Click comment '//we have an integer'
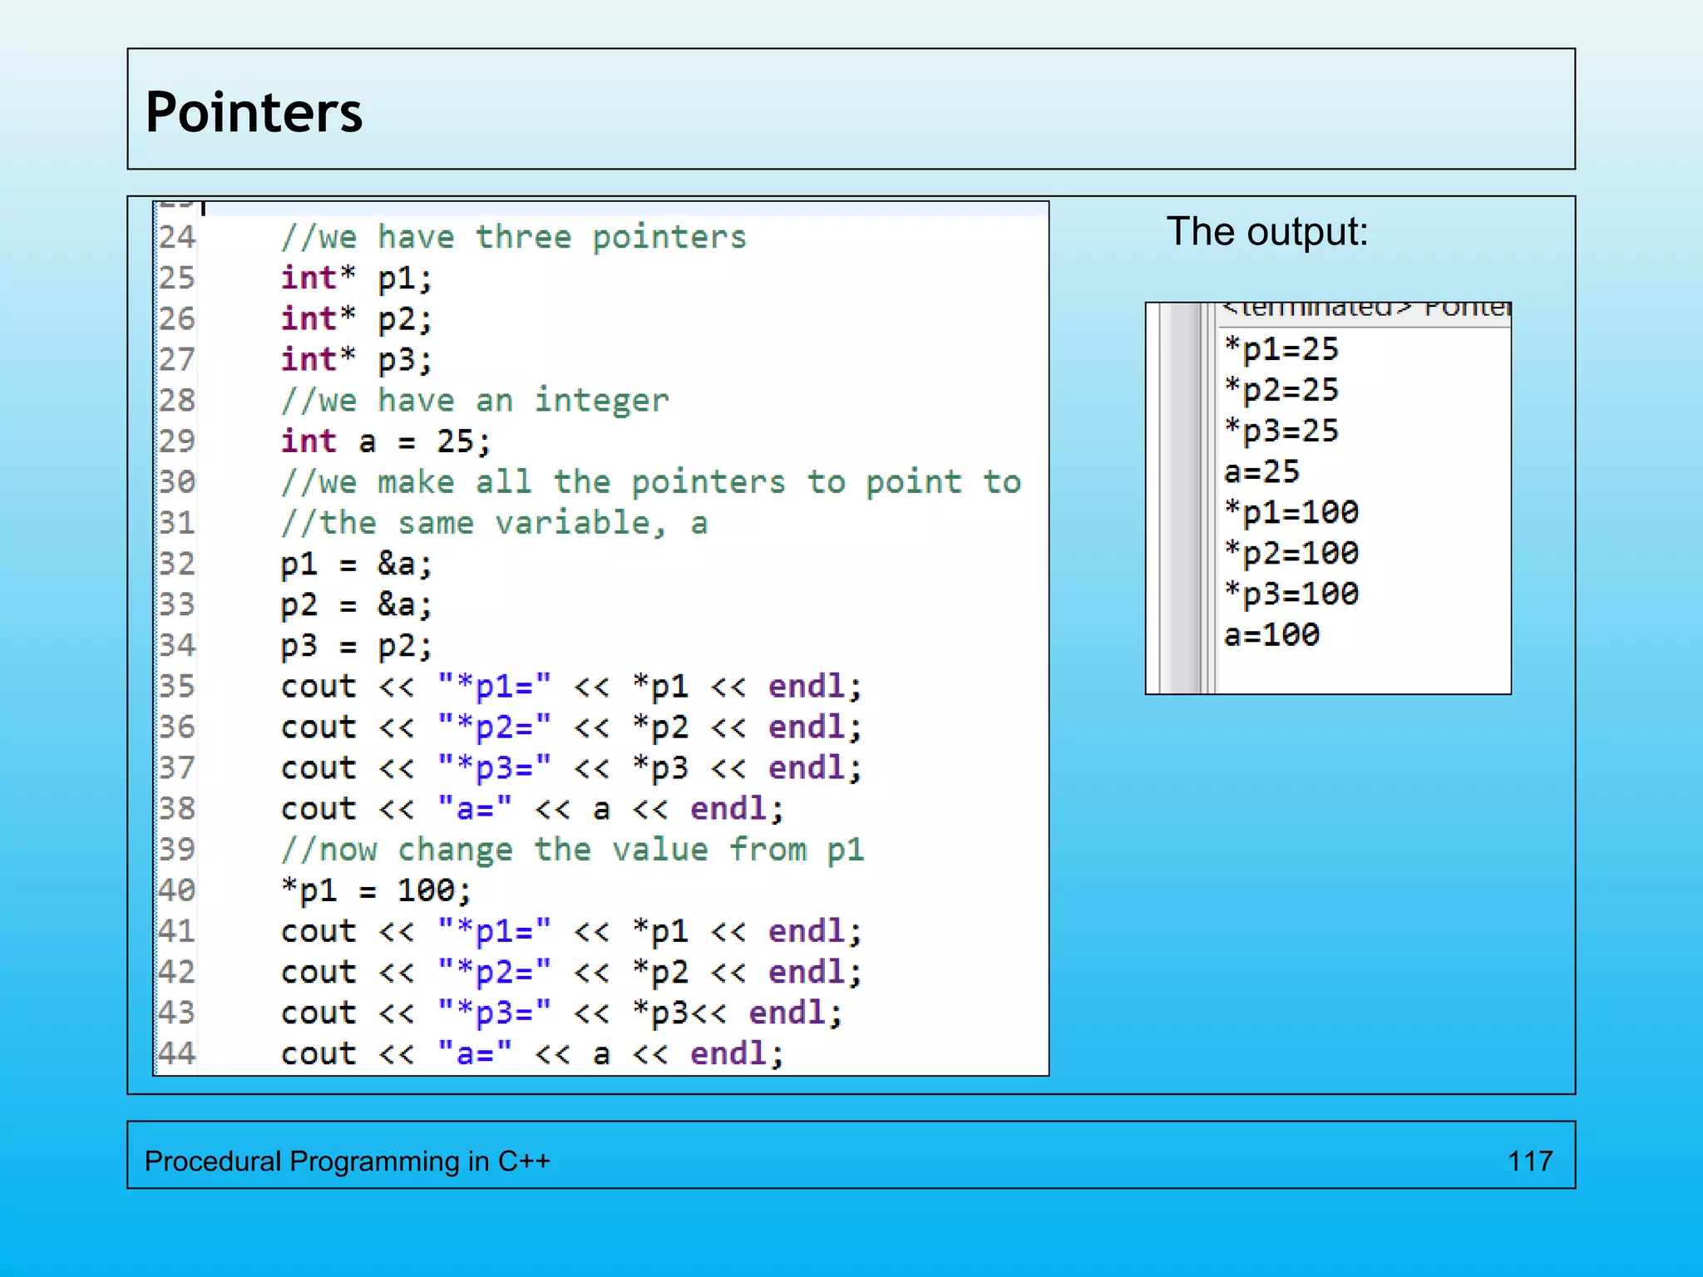The width and height of the screenshot is (1703, 1277). coord(474,400)
